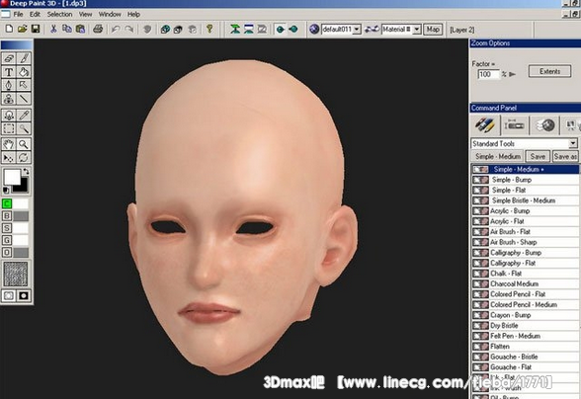Click the Cut scissors icon
Viewport: 581px width, 399px height.
[x=53, y=29]
